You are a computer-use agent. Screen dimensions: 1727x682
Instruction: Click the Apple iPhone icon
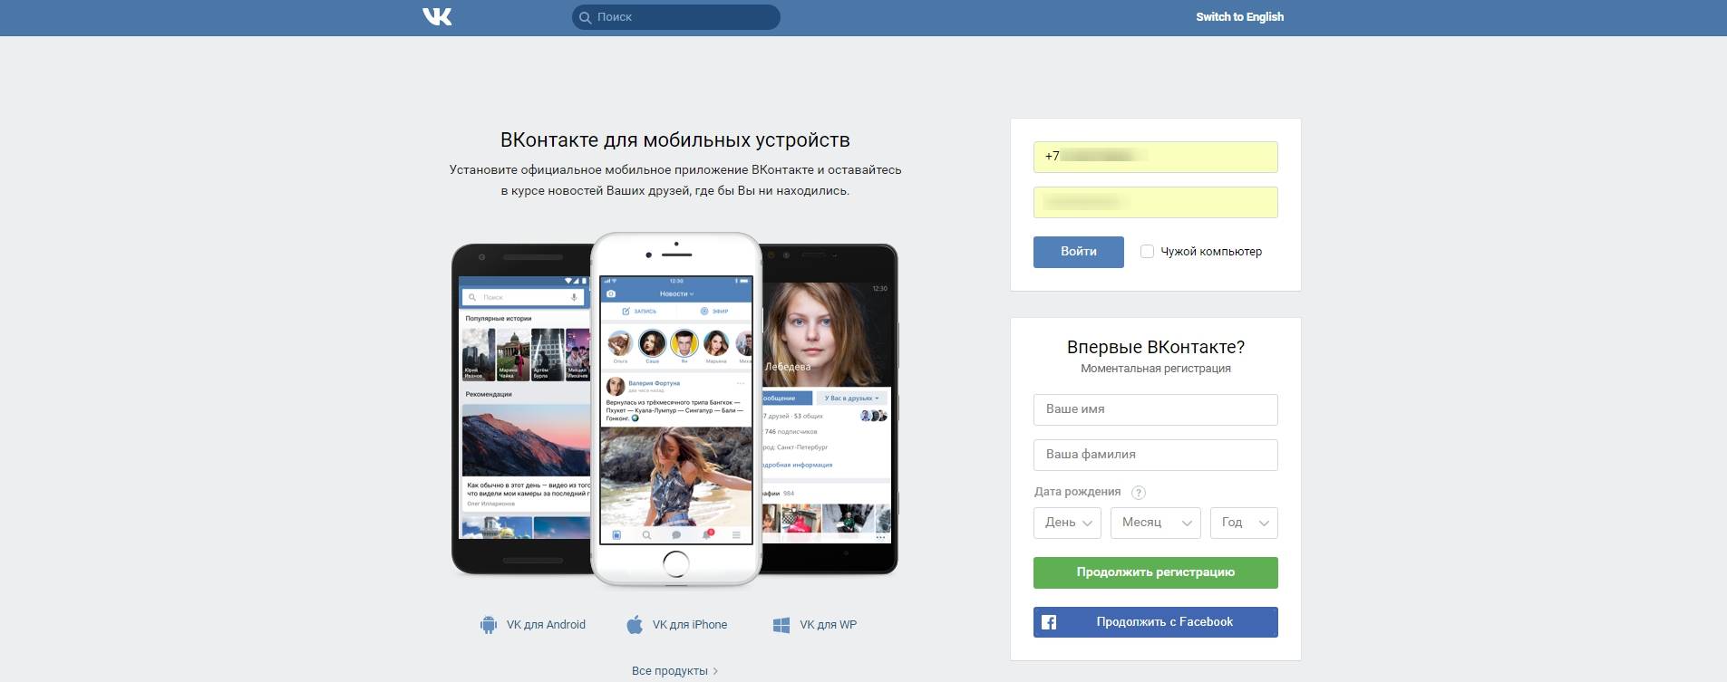(x=635, y=625)
